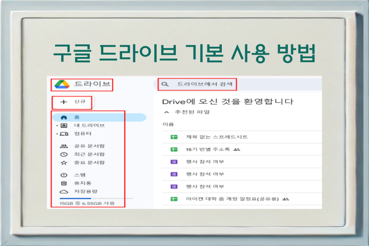The height and width of the screenshot is (246, 369).
Task: Click the 드라이브 title text beside logo
Action: tap(92, 84)
